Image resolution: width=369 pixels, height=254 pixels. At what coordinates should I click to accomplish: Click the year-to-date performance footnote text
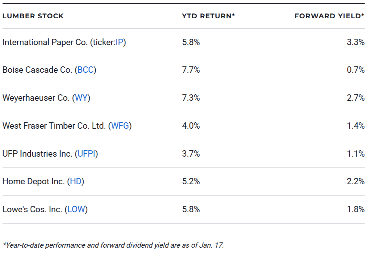click(x=113, y=245)
